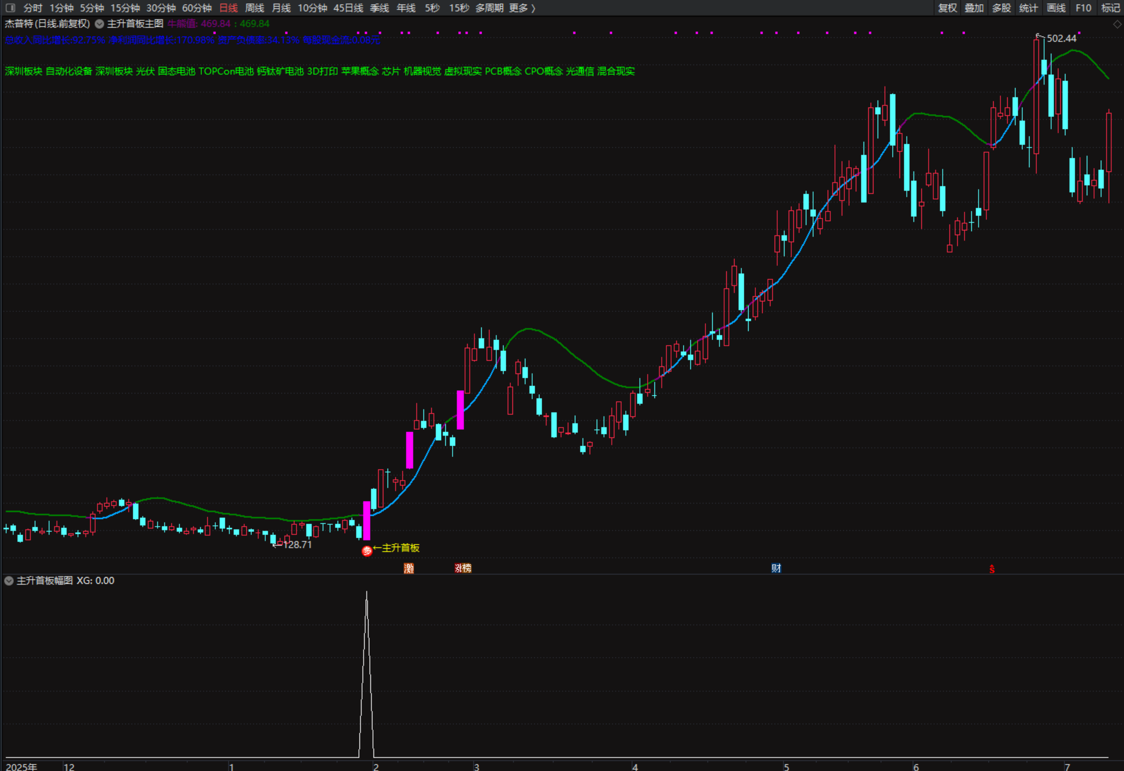
Task: Select the 季线 quarterly period
Action: [379, 8]
